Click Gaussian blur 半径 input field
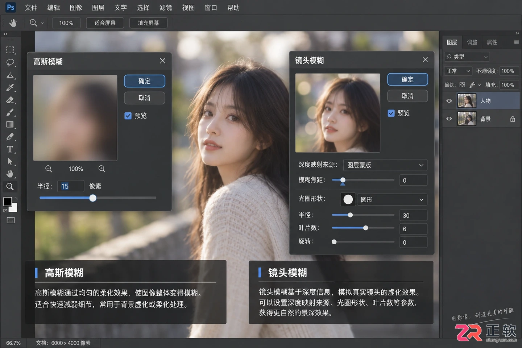Viewport: 522px width, 348px height. (x=71, y=186)
